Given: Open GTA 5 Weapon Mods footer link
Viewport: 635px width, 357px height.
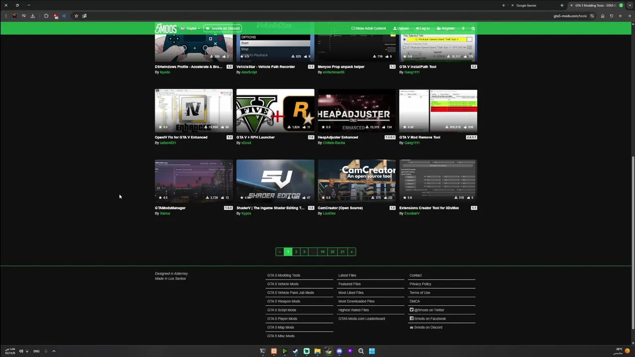Looking at the screenshot, I should 284,301.
